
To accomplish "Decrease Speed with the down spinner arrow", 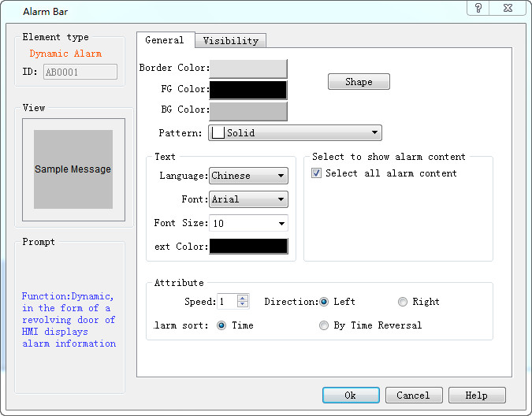I will 243,304.
